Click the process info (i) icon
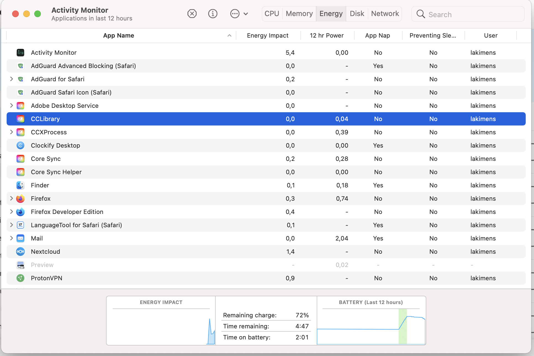534x356 pixels. (213, 14)
